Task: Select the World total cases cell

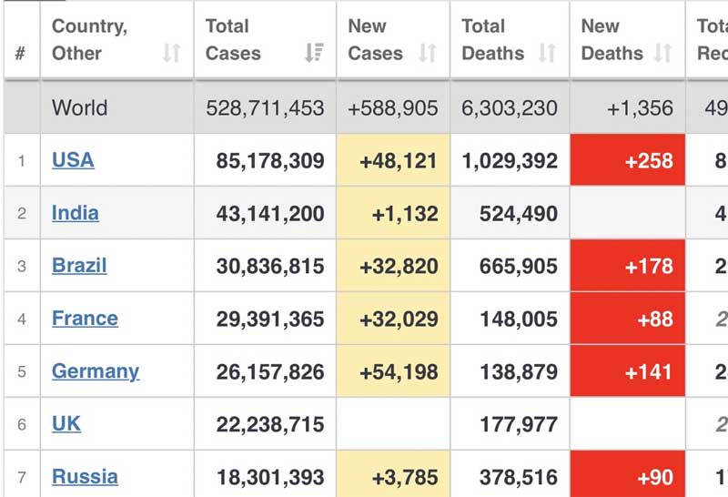Action: 265,108
